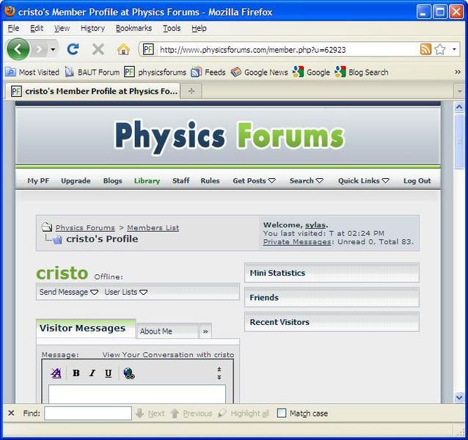This screenshot has width=468, height=440.
Task: Expand the Mini Statistics panel
Action: 332,273
